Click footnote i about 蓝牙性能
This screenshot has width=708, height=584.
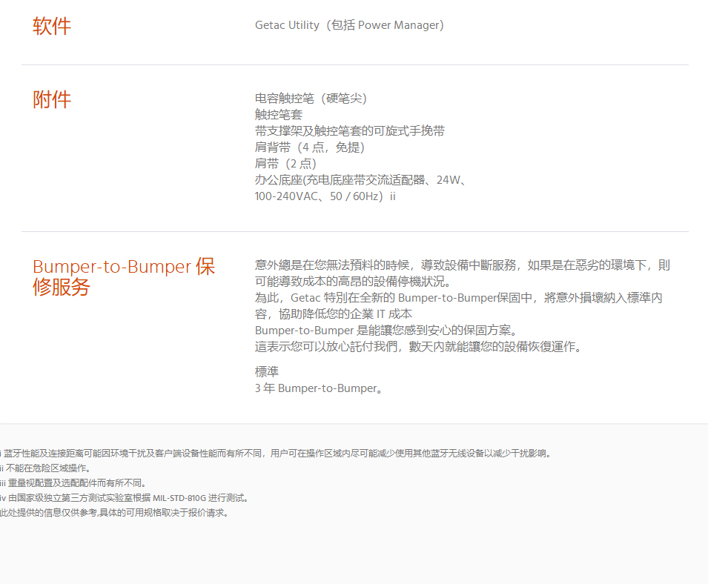click(x=276, y=453)
